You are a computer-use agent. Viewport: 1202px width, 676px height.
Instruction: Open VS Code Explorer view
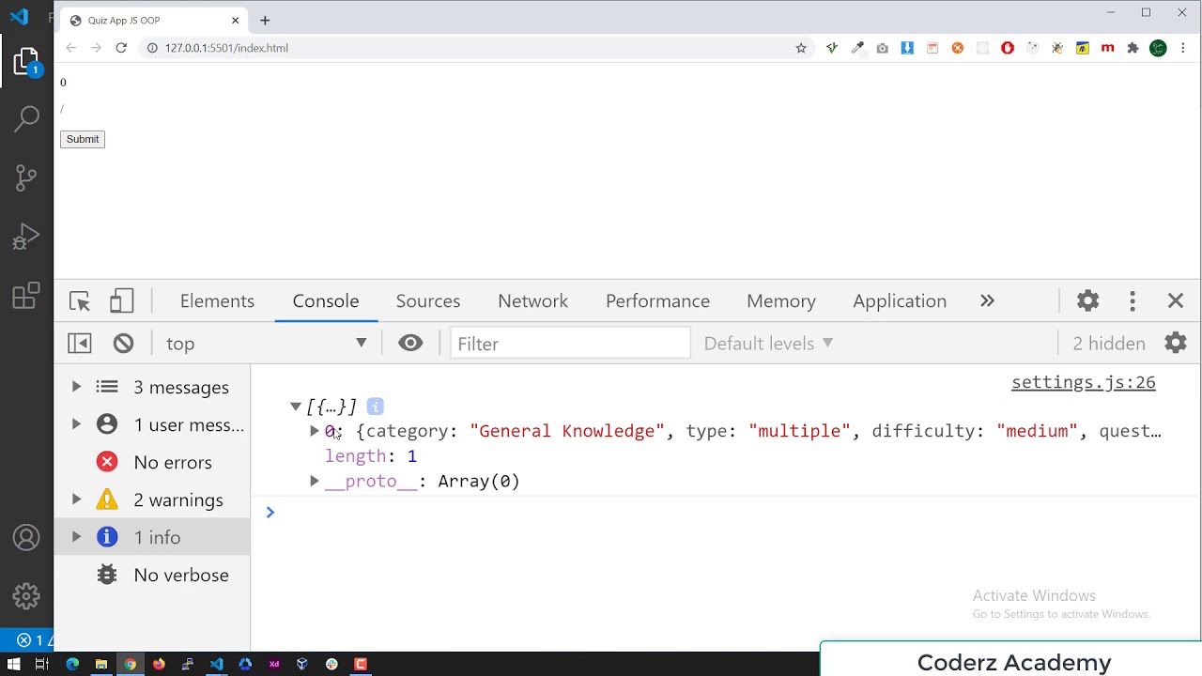tap(26, 63)
